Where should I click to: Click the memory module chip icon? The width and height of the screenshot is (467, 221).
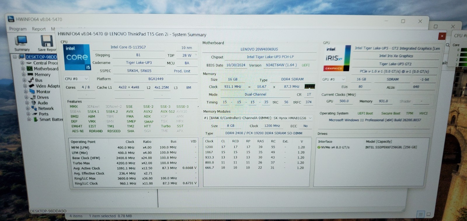tap(310, 86)
